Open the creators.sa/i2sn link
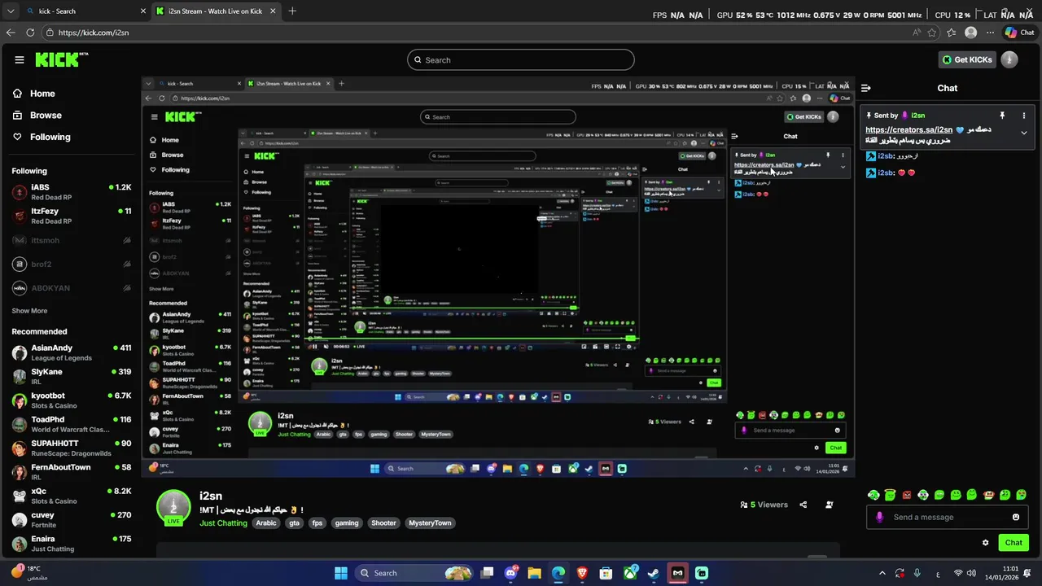1042x586 pixels. click(x=908, y=129)
